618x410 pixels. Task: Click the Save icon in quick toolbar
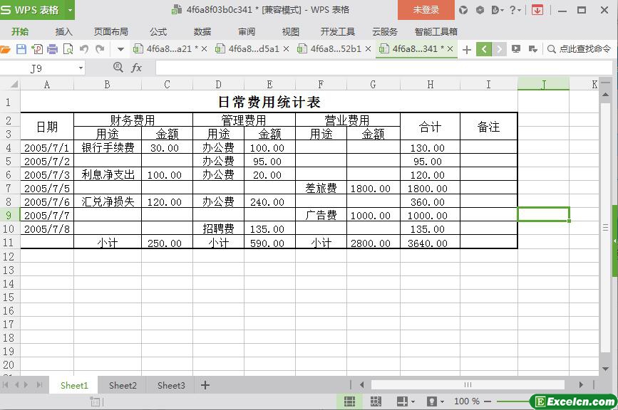[x=21, y=49]
